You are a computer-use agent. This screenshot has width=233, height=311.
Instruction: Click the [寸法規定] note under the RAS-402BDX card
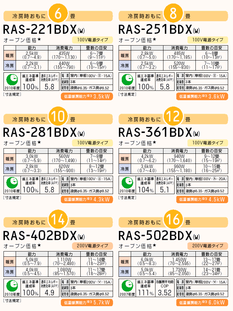coord(12,301)
